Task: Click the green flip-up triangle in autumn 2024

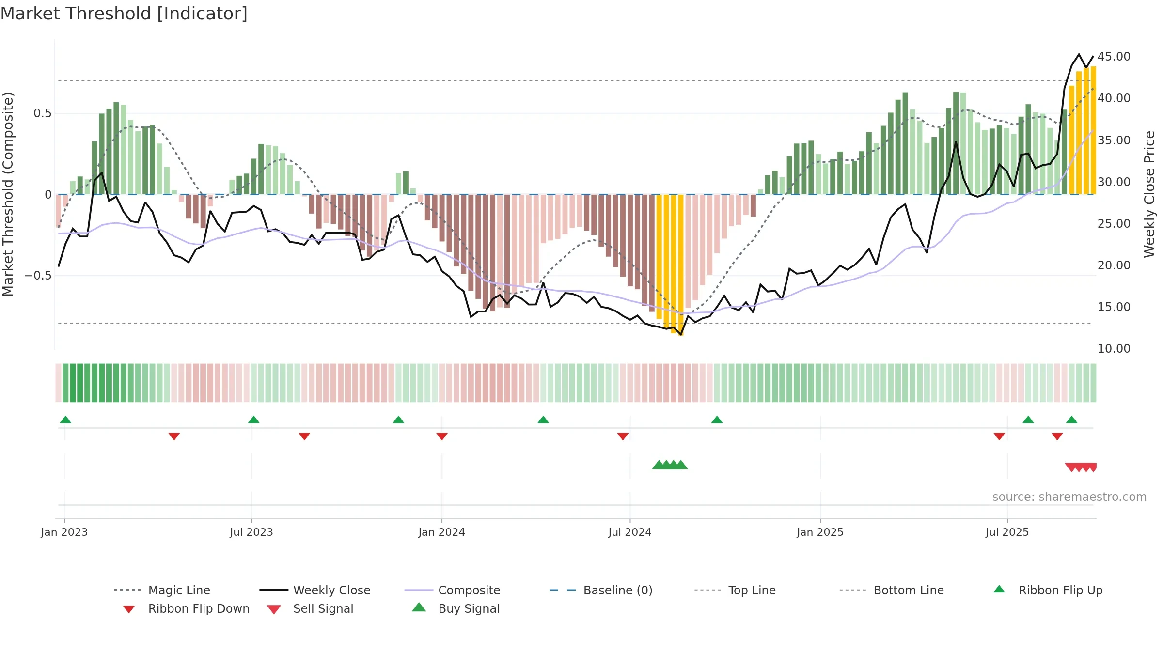Action: click(717, 420)
